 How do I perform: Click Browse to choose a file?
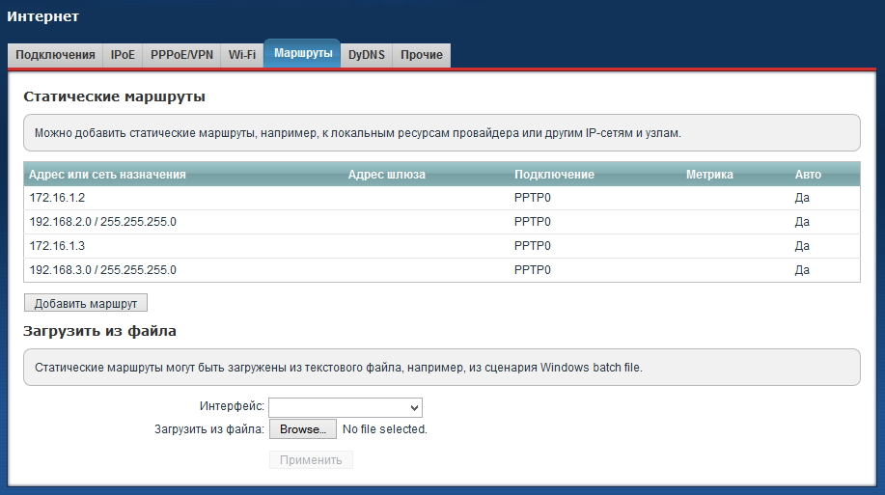302,429
